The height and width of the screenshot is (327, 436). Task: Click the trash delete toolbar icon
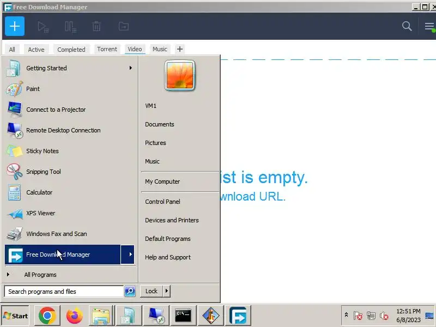[96, 27]
